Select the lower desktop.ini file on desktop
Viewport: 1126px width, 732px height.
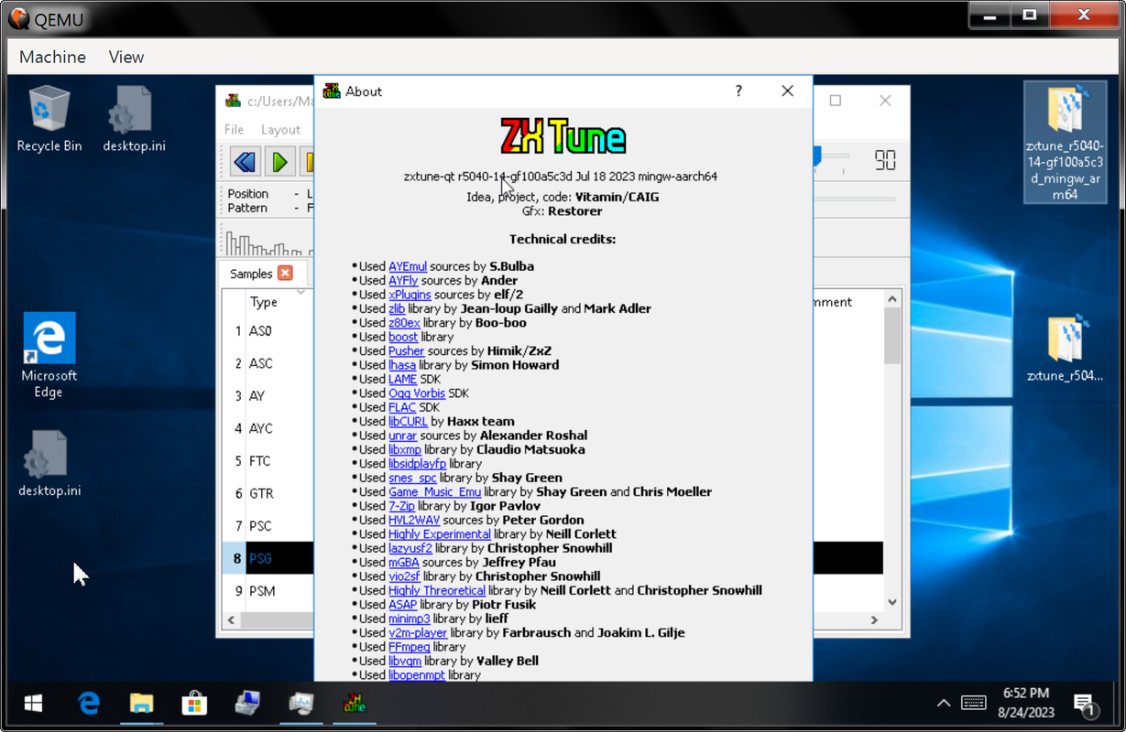49,463
